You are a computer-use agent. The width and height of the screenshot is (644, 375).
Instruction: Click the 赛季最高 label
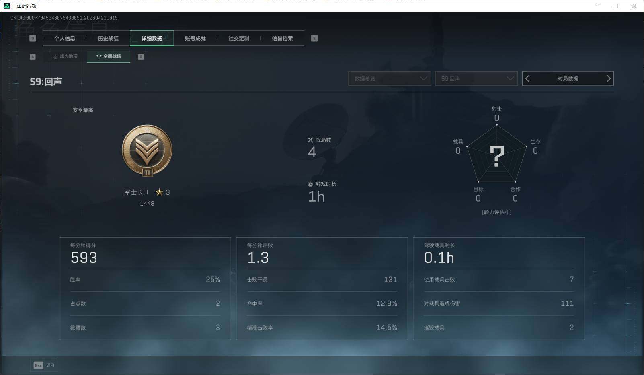pyautogui.click(x=83, y=110)
